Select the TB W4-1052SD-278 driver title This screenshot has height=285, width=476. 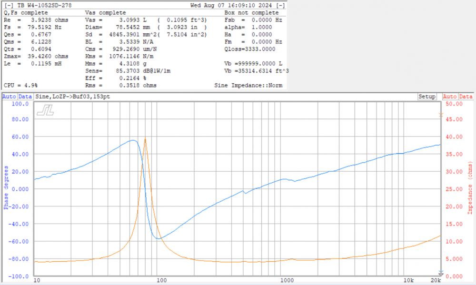click(x=42, y=6)
